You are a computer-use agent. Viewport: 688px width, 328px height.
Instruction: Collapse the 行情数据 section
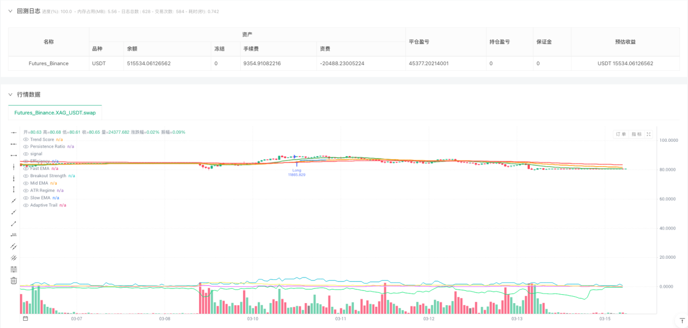tap(10, 94)
